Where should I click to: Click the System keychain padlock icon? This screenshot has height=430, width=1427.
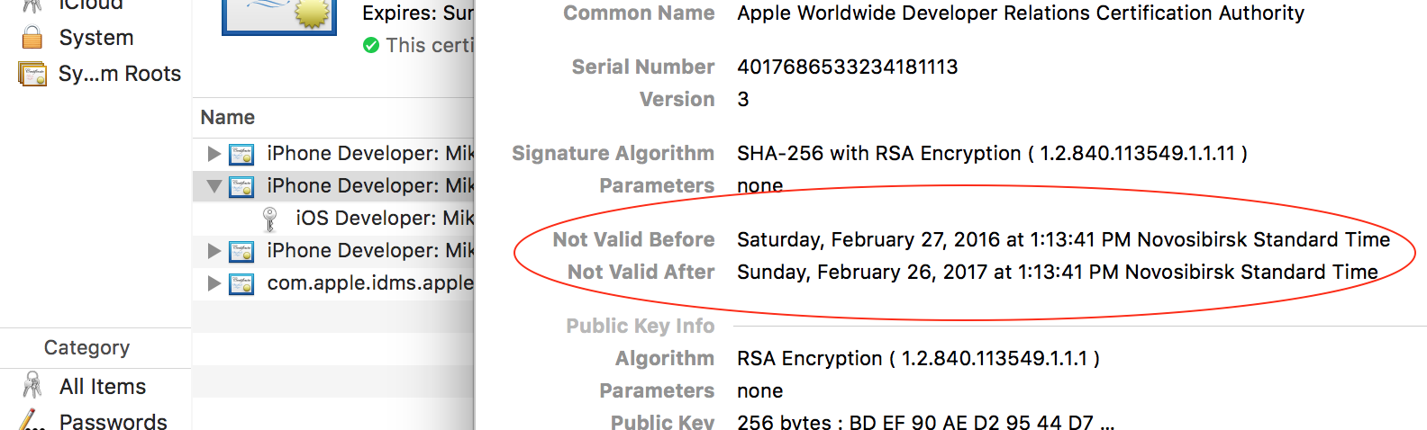coord(32,38)
